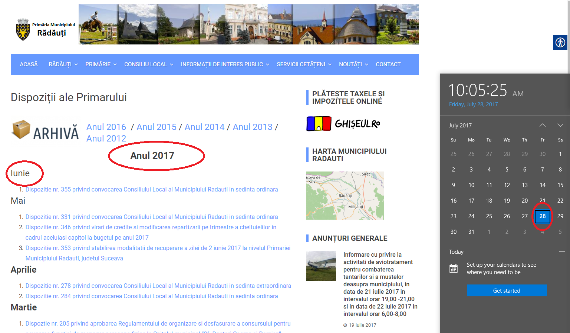Select July 14 in the calendar
570x333 pixels.
pyautogui.click(x=542, y=185)
